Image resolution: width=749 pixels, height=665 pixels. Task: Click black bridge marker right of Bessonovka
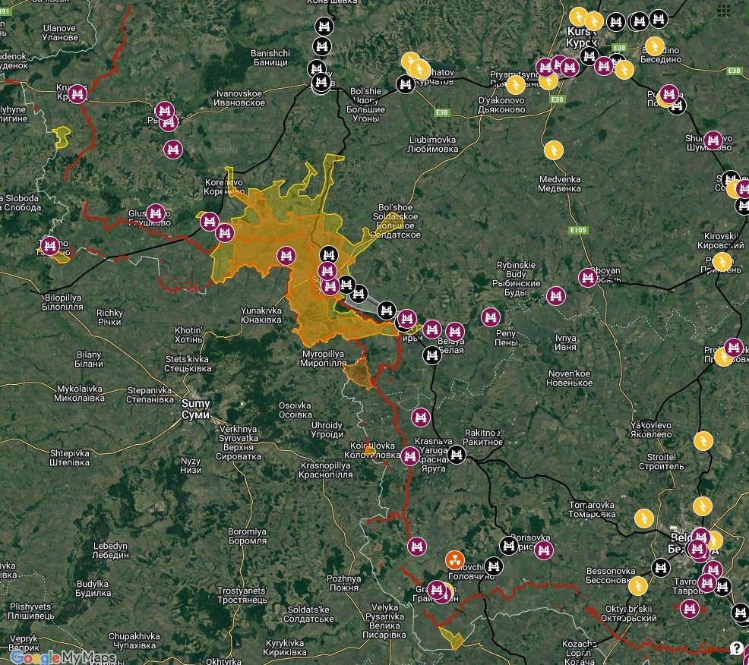661,568
